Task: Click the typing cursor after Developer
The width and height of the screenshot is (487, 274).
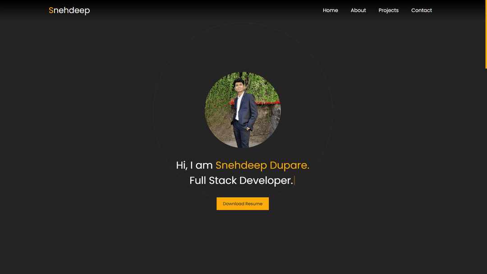Action: click(295, 180)
